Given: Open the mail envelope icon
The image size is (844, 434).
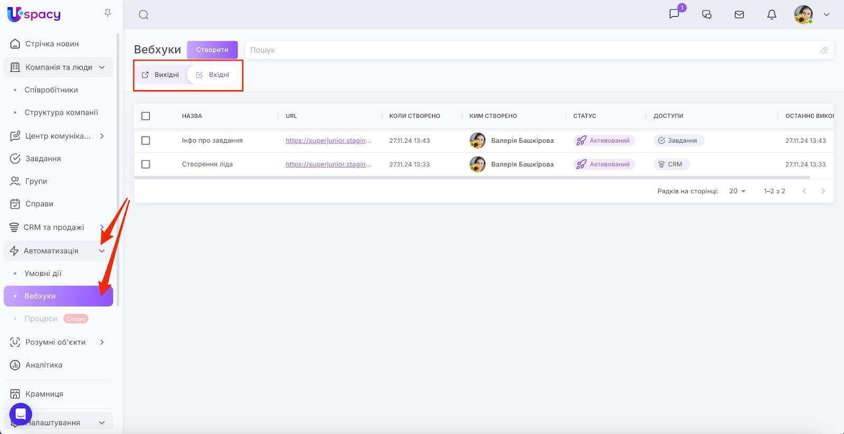Looking at the screenshot, I should [x=739, y=15].
